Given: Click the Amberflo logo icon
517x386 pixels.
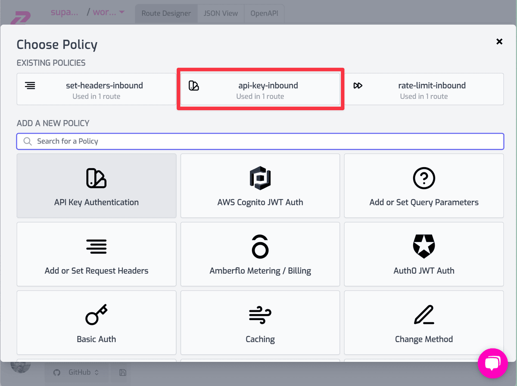Looking at the screenshot, I should (x=260, y=246).
